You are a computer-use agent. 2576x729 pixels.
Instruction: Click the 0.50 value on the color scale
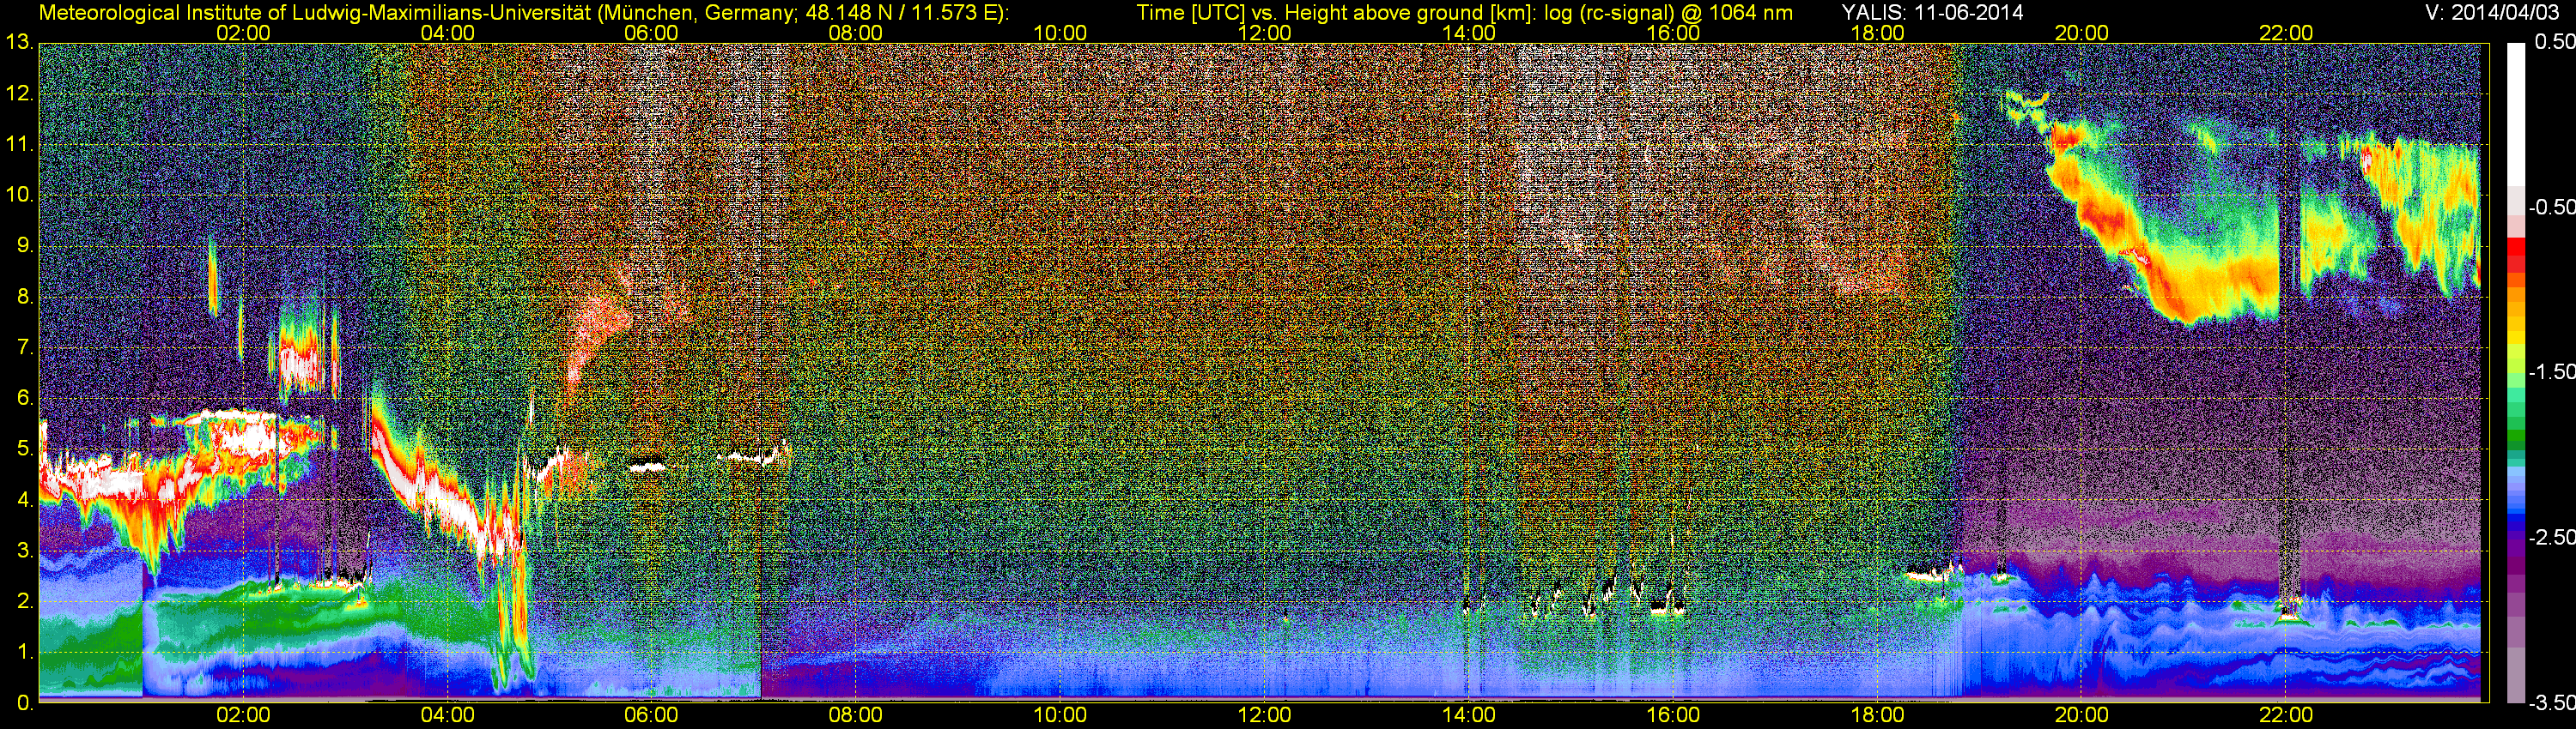(2551, 42)
